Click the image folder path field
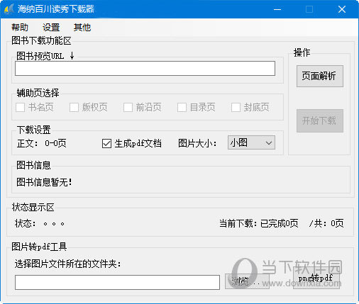This screenshot has height=304, width=359. click(117, 282)
